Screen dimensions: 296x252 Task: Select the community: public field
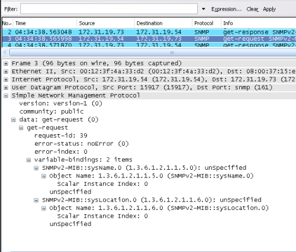(x=52, y=111)
